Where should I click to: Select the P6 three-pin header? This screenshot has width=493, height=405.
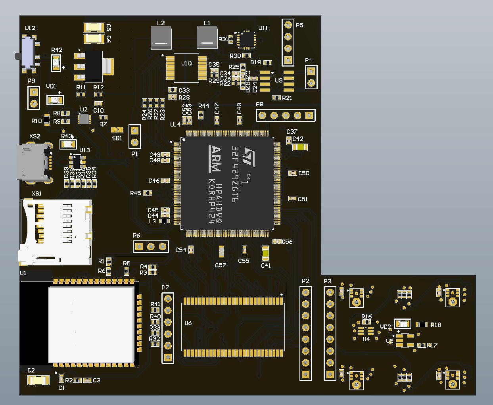151,247
